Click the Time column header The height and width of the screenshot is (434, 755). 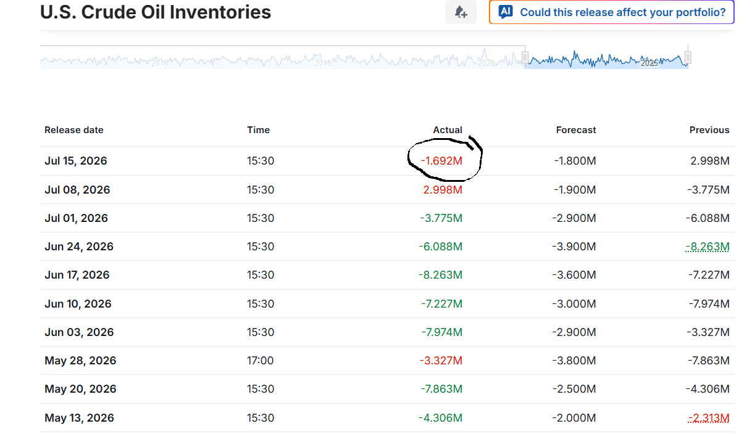259,130
